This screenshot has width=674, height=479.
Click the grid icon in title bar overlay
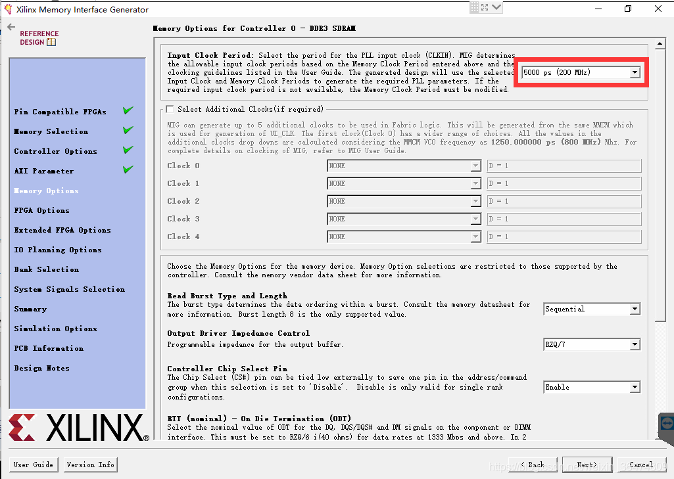[474, 7]
